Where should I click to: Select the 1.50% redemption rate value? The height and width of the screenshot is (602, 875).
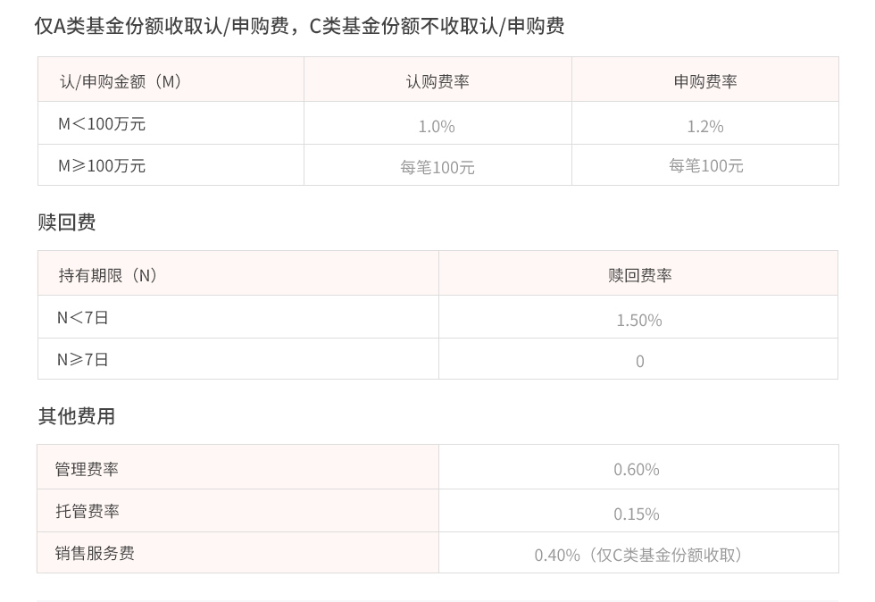tap(639, 320)
